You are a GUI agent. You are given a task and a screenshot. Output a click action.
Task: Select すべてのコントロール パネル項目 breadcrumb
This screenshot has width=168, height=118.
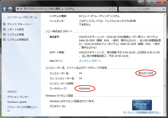pos(42,9)
